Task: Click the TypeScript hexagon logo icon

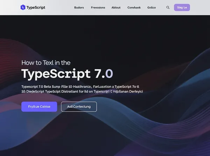Action: (x=23, y=7)
